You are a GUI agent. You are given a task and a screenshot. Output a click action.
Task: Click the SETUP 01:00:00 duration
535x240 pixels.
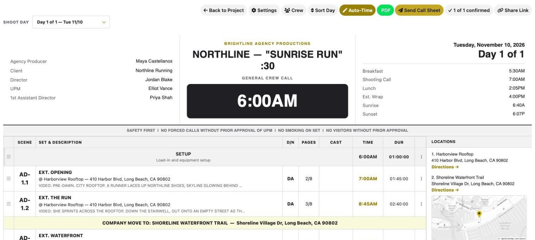tap(399, 157)
